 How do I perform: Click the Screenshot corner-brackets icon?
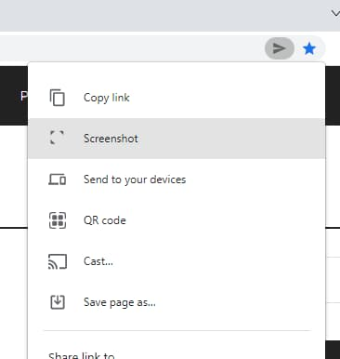point(57,138)
